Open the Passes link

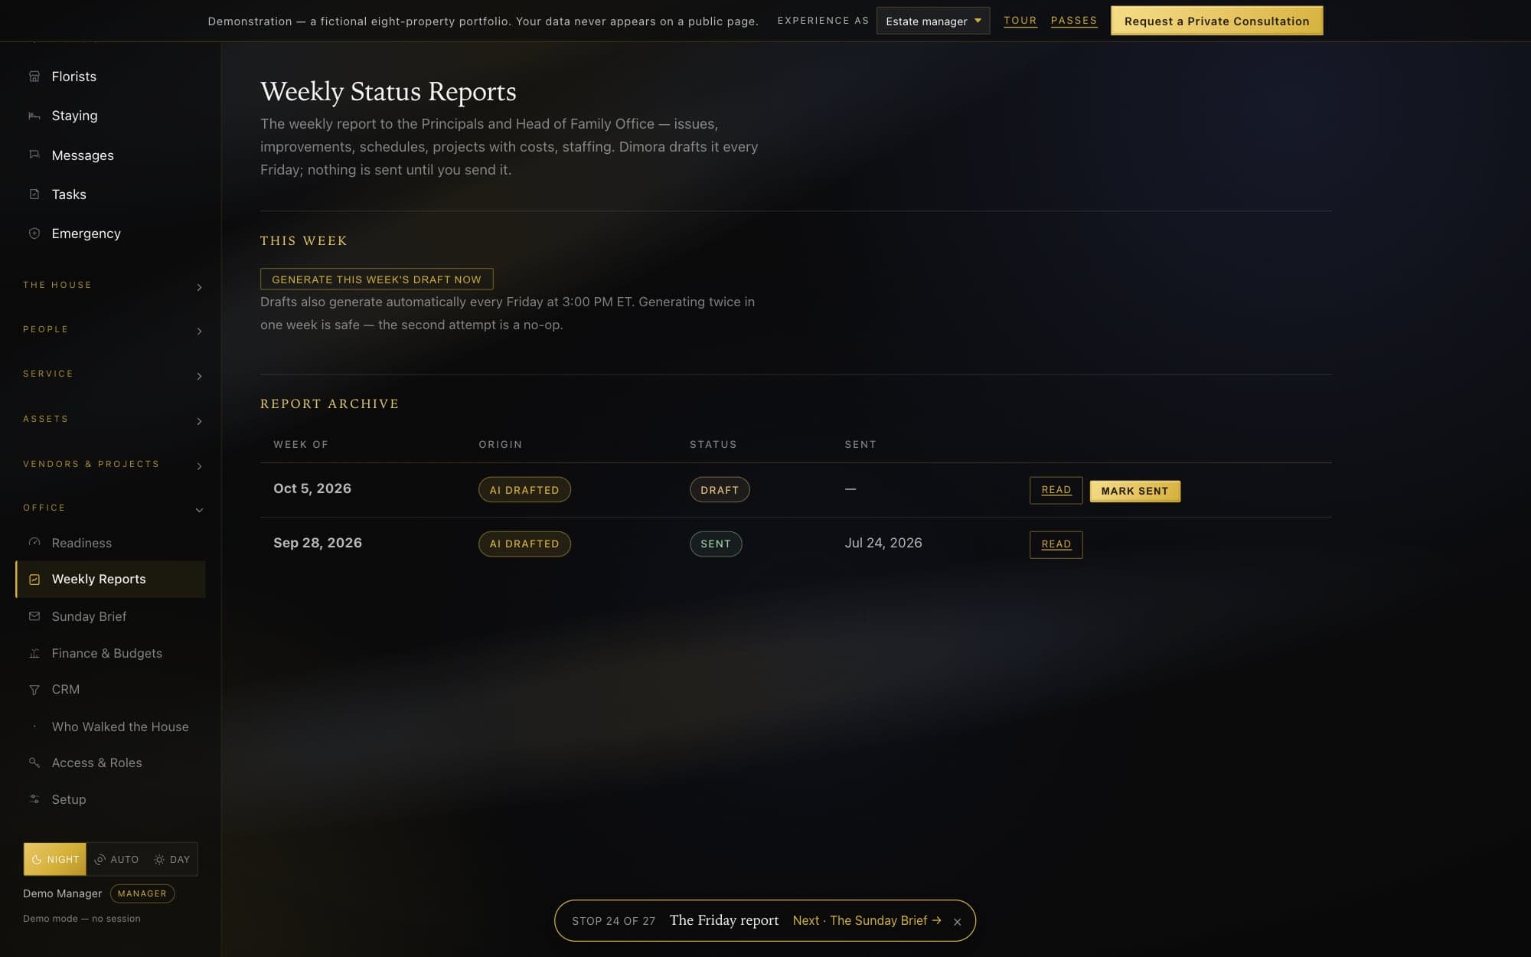tap(1073, 21)
